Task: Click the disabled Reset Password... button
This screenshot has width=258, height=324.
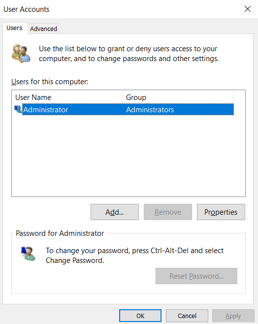Action: coord(196,276)
